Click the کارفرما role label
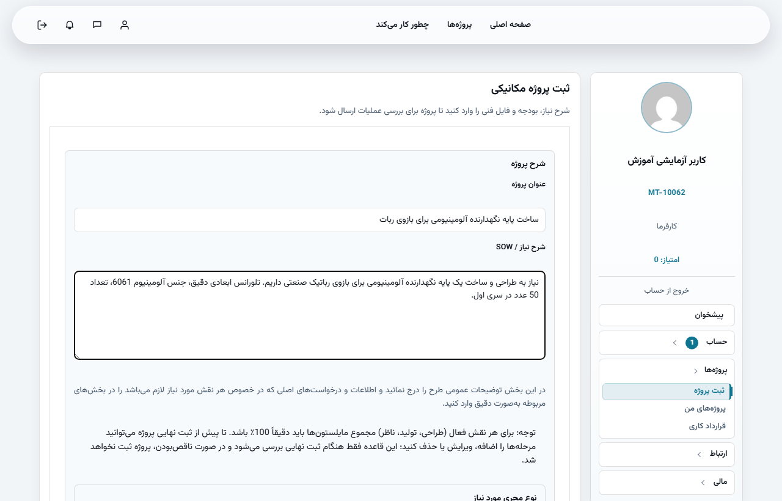The height and width of the screenshot is (501, 782). [667, 226]
